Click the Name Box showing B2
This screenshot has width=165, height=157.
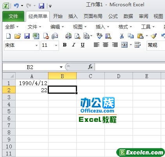(30, 67)
